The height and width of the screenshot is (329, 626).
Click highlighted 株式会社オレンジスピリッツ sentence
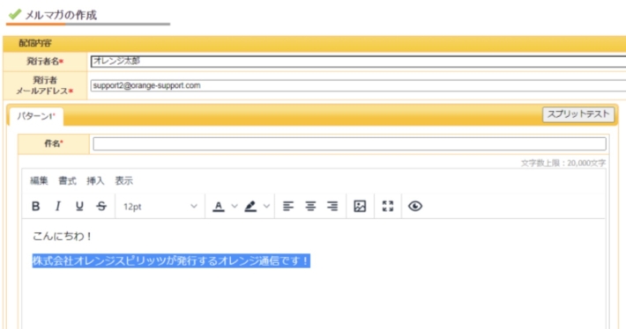(171, 261)
